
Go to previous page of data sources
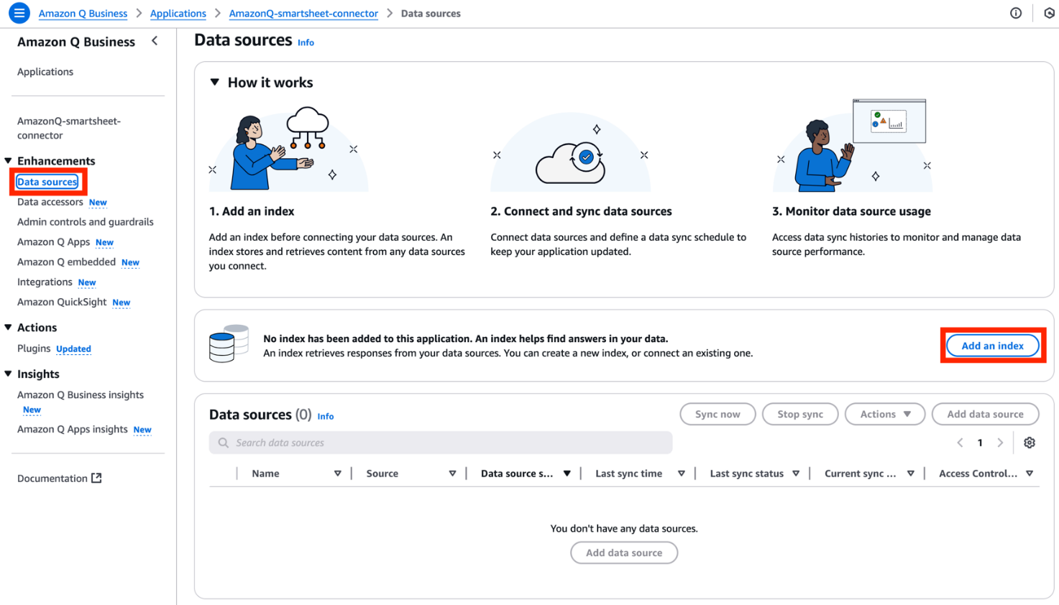tap(960, 443)
